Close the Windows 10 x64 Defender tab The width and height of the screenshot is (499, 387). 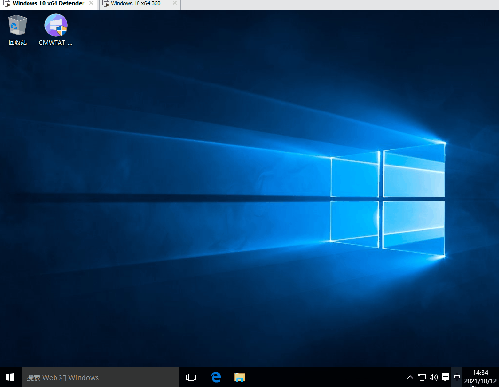pos(91,3)
